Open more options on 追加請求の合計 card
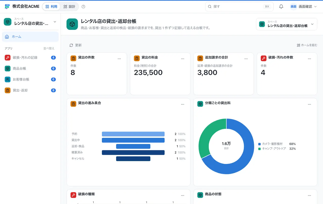 246,59
